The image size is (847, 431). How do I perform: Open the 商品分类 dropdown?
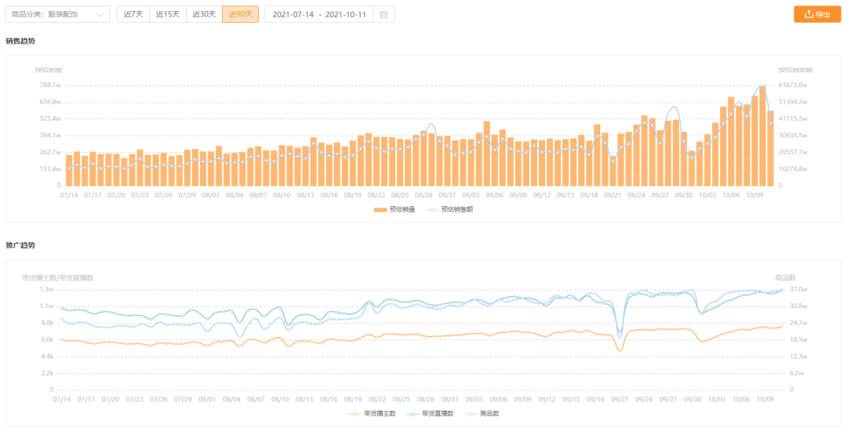pyautogui.click(x=57, y=15)
